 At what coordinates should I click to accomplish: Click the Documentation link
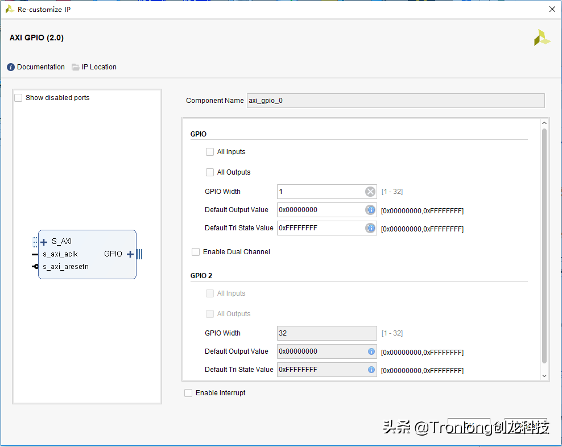[x=41, y=67]
